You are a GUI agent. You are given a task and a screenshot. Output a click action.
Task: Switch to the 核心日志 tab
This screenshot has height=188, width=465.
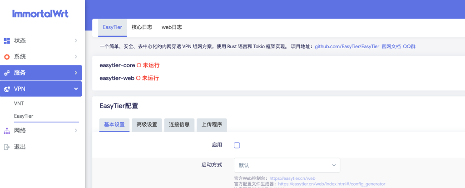click(x=142, y=27)
